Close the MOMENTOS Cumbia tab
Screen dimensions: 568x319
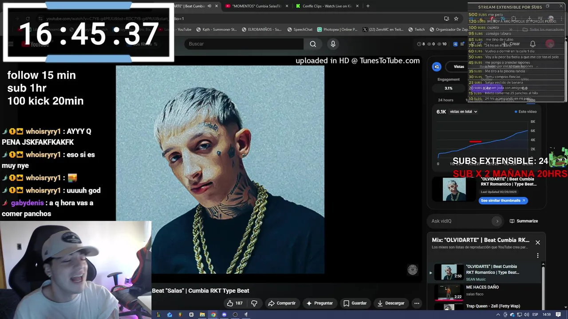click(x=287, y=6)
